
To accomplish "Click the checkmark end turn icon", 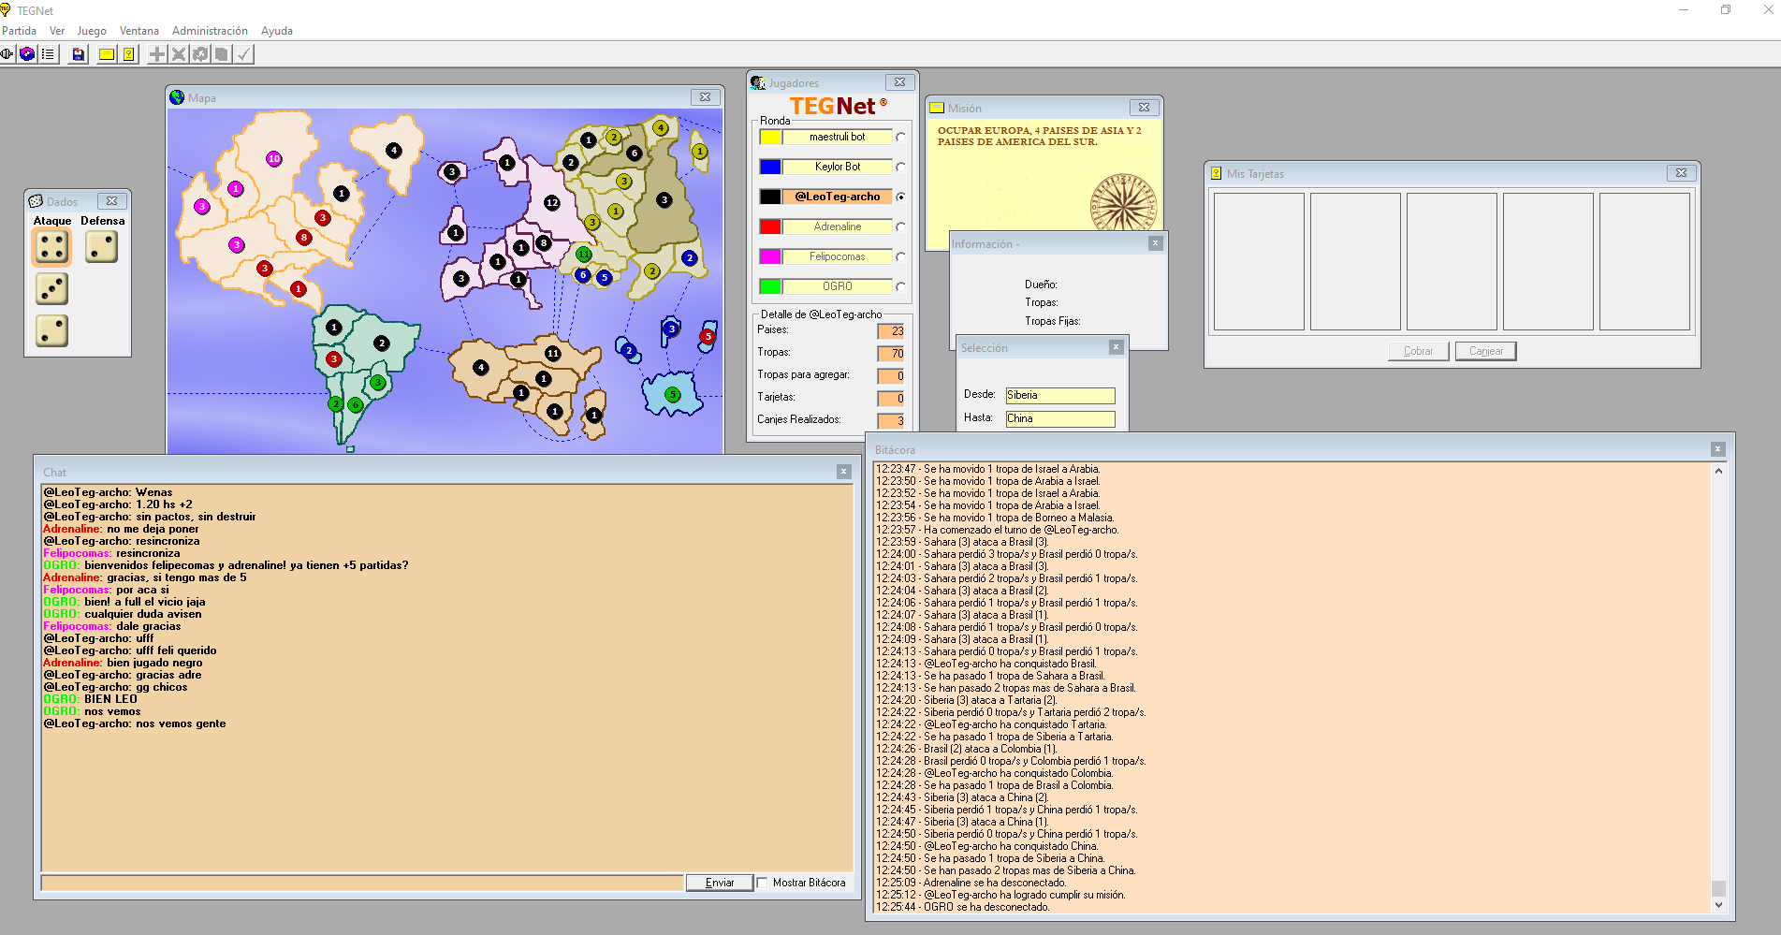I will click(x=243, y=54).
